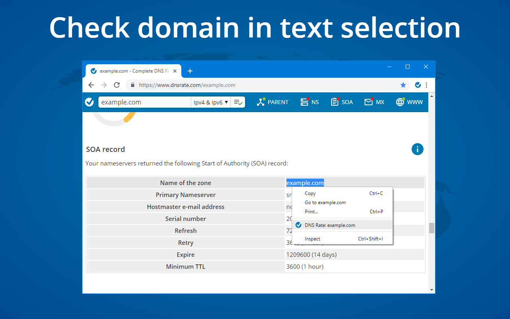Screen dimensions: 510x319
Task: Open the DNS Rate extension icon in toolbar
Action: point(418,85)
